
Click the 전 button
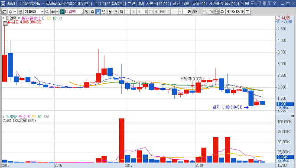pos(20,12)
